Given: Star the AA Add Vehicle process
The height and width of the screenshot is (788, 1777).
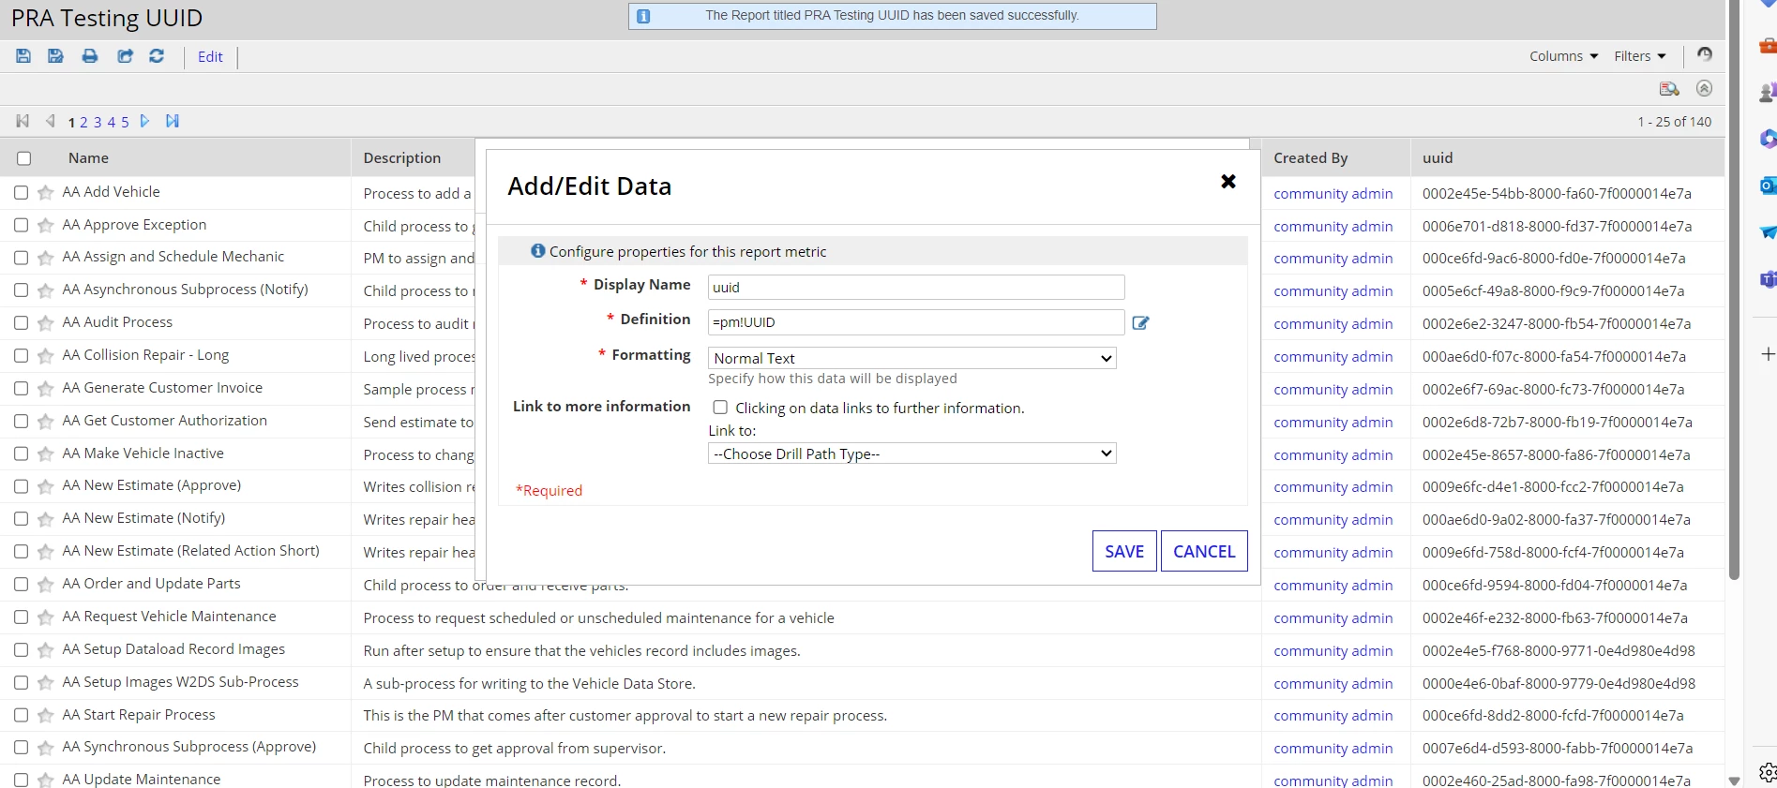Looking at the screenshot, I should [x=45, y=193].
